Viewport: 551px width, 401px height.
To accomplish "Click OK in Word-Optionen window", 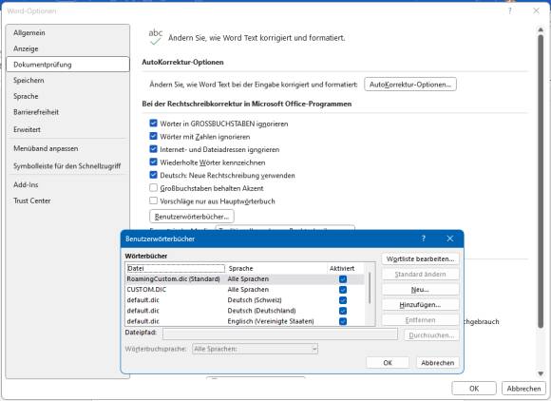I will pyautogui.click(x=474, y=389).
